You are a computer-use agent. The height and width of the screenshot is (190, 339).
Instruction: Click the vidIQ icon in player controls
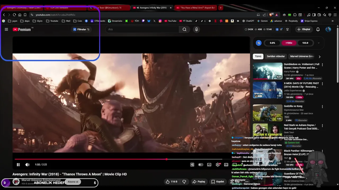tap(192, 165)
